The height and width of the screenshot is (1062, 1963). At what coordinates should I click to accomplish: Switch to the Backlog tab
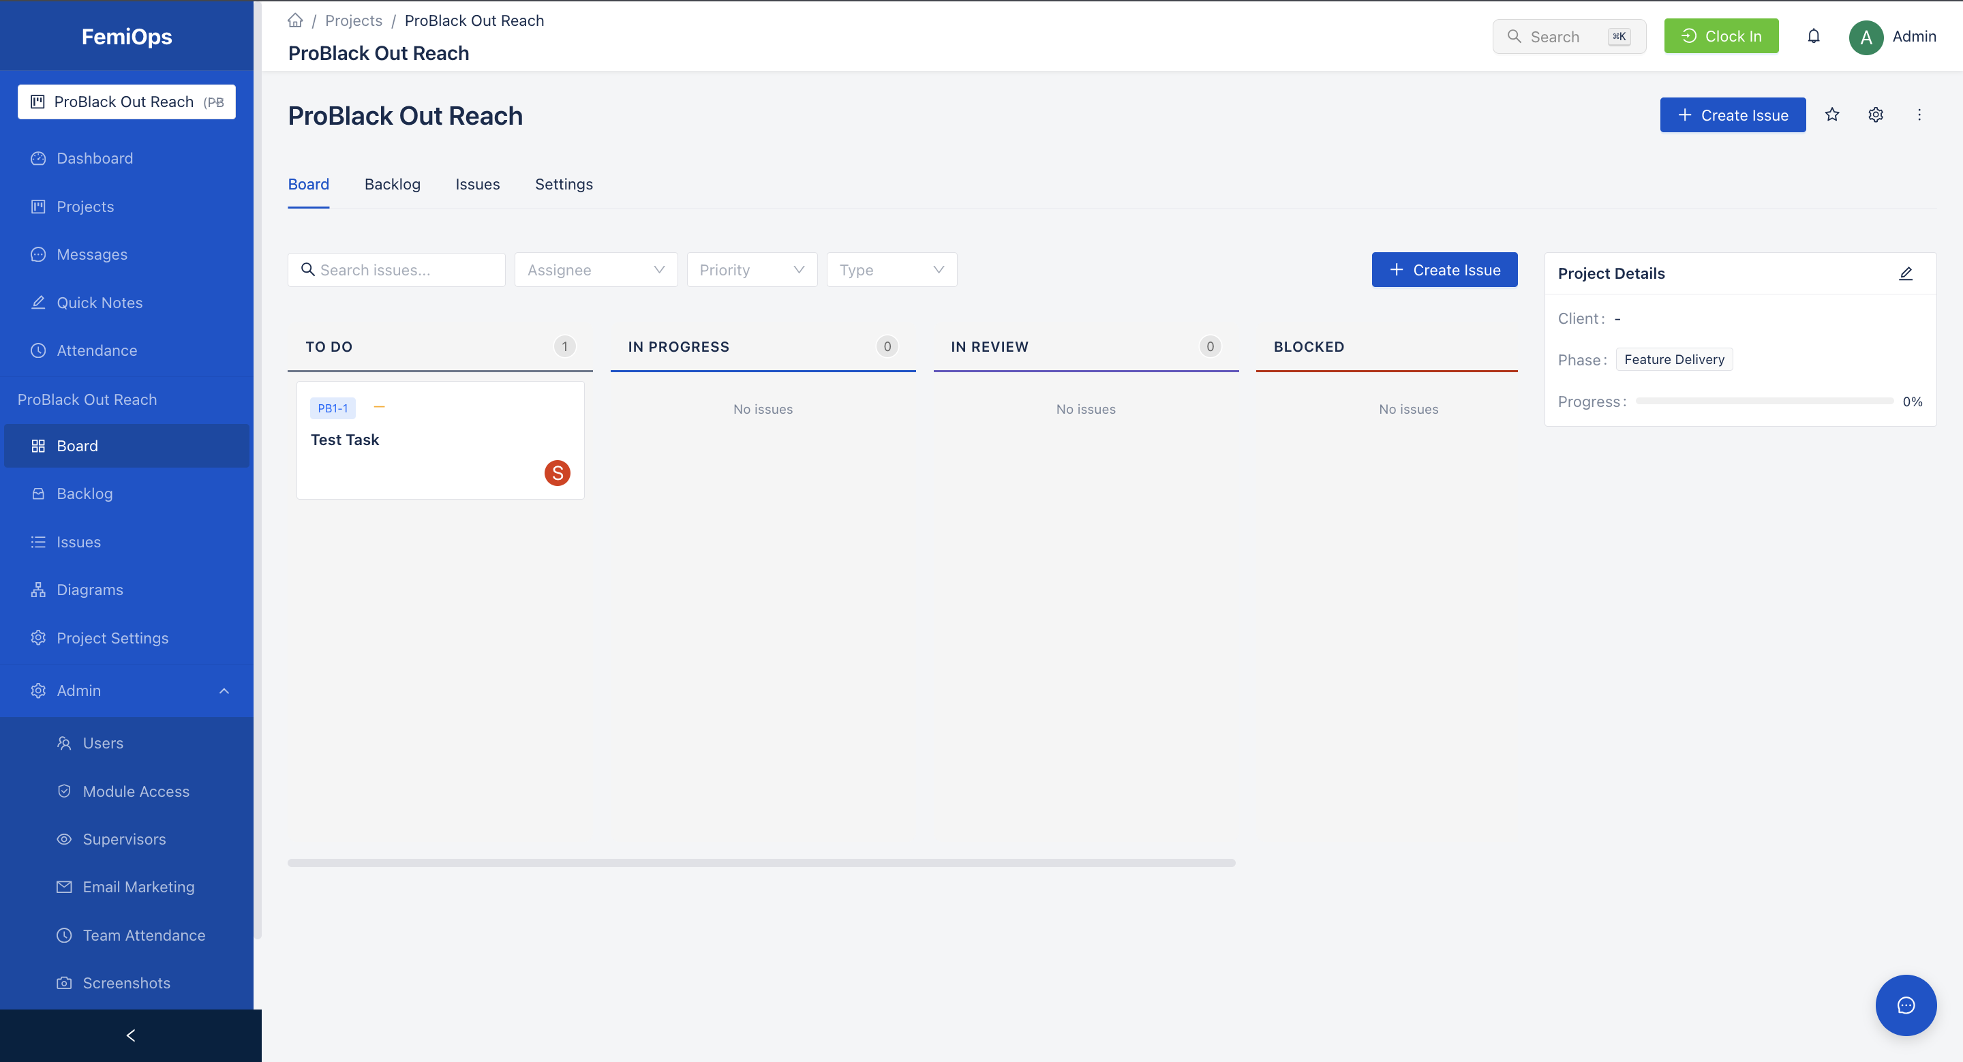click(x=392, y=184)
